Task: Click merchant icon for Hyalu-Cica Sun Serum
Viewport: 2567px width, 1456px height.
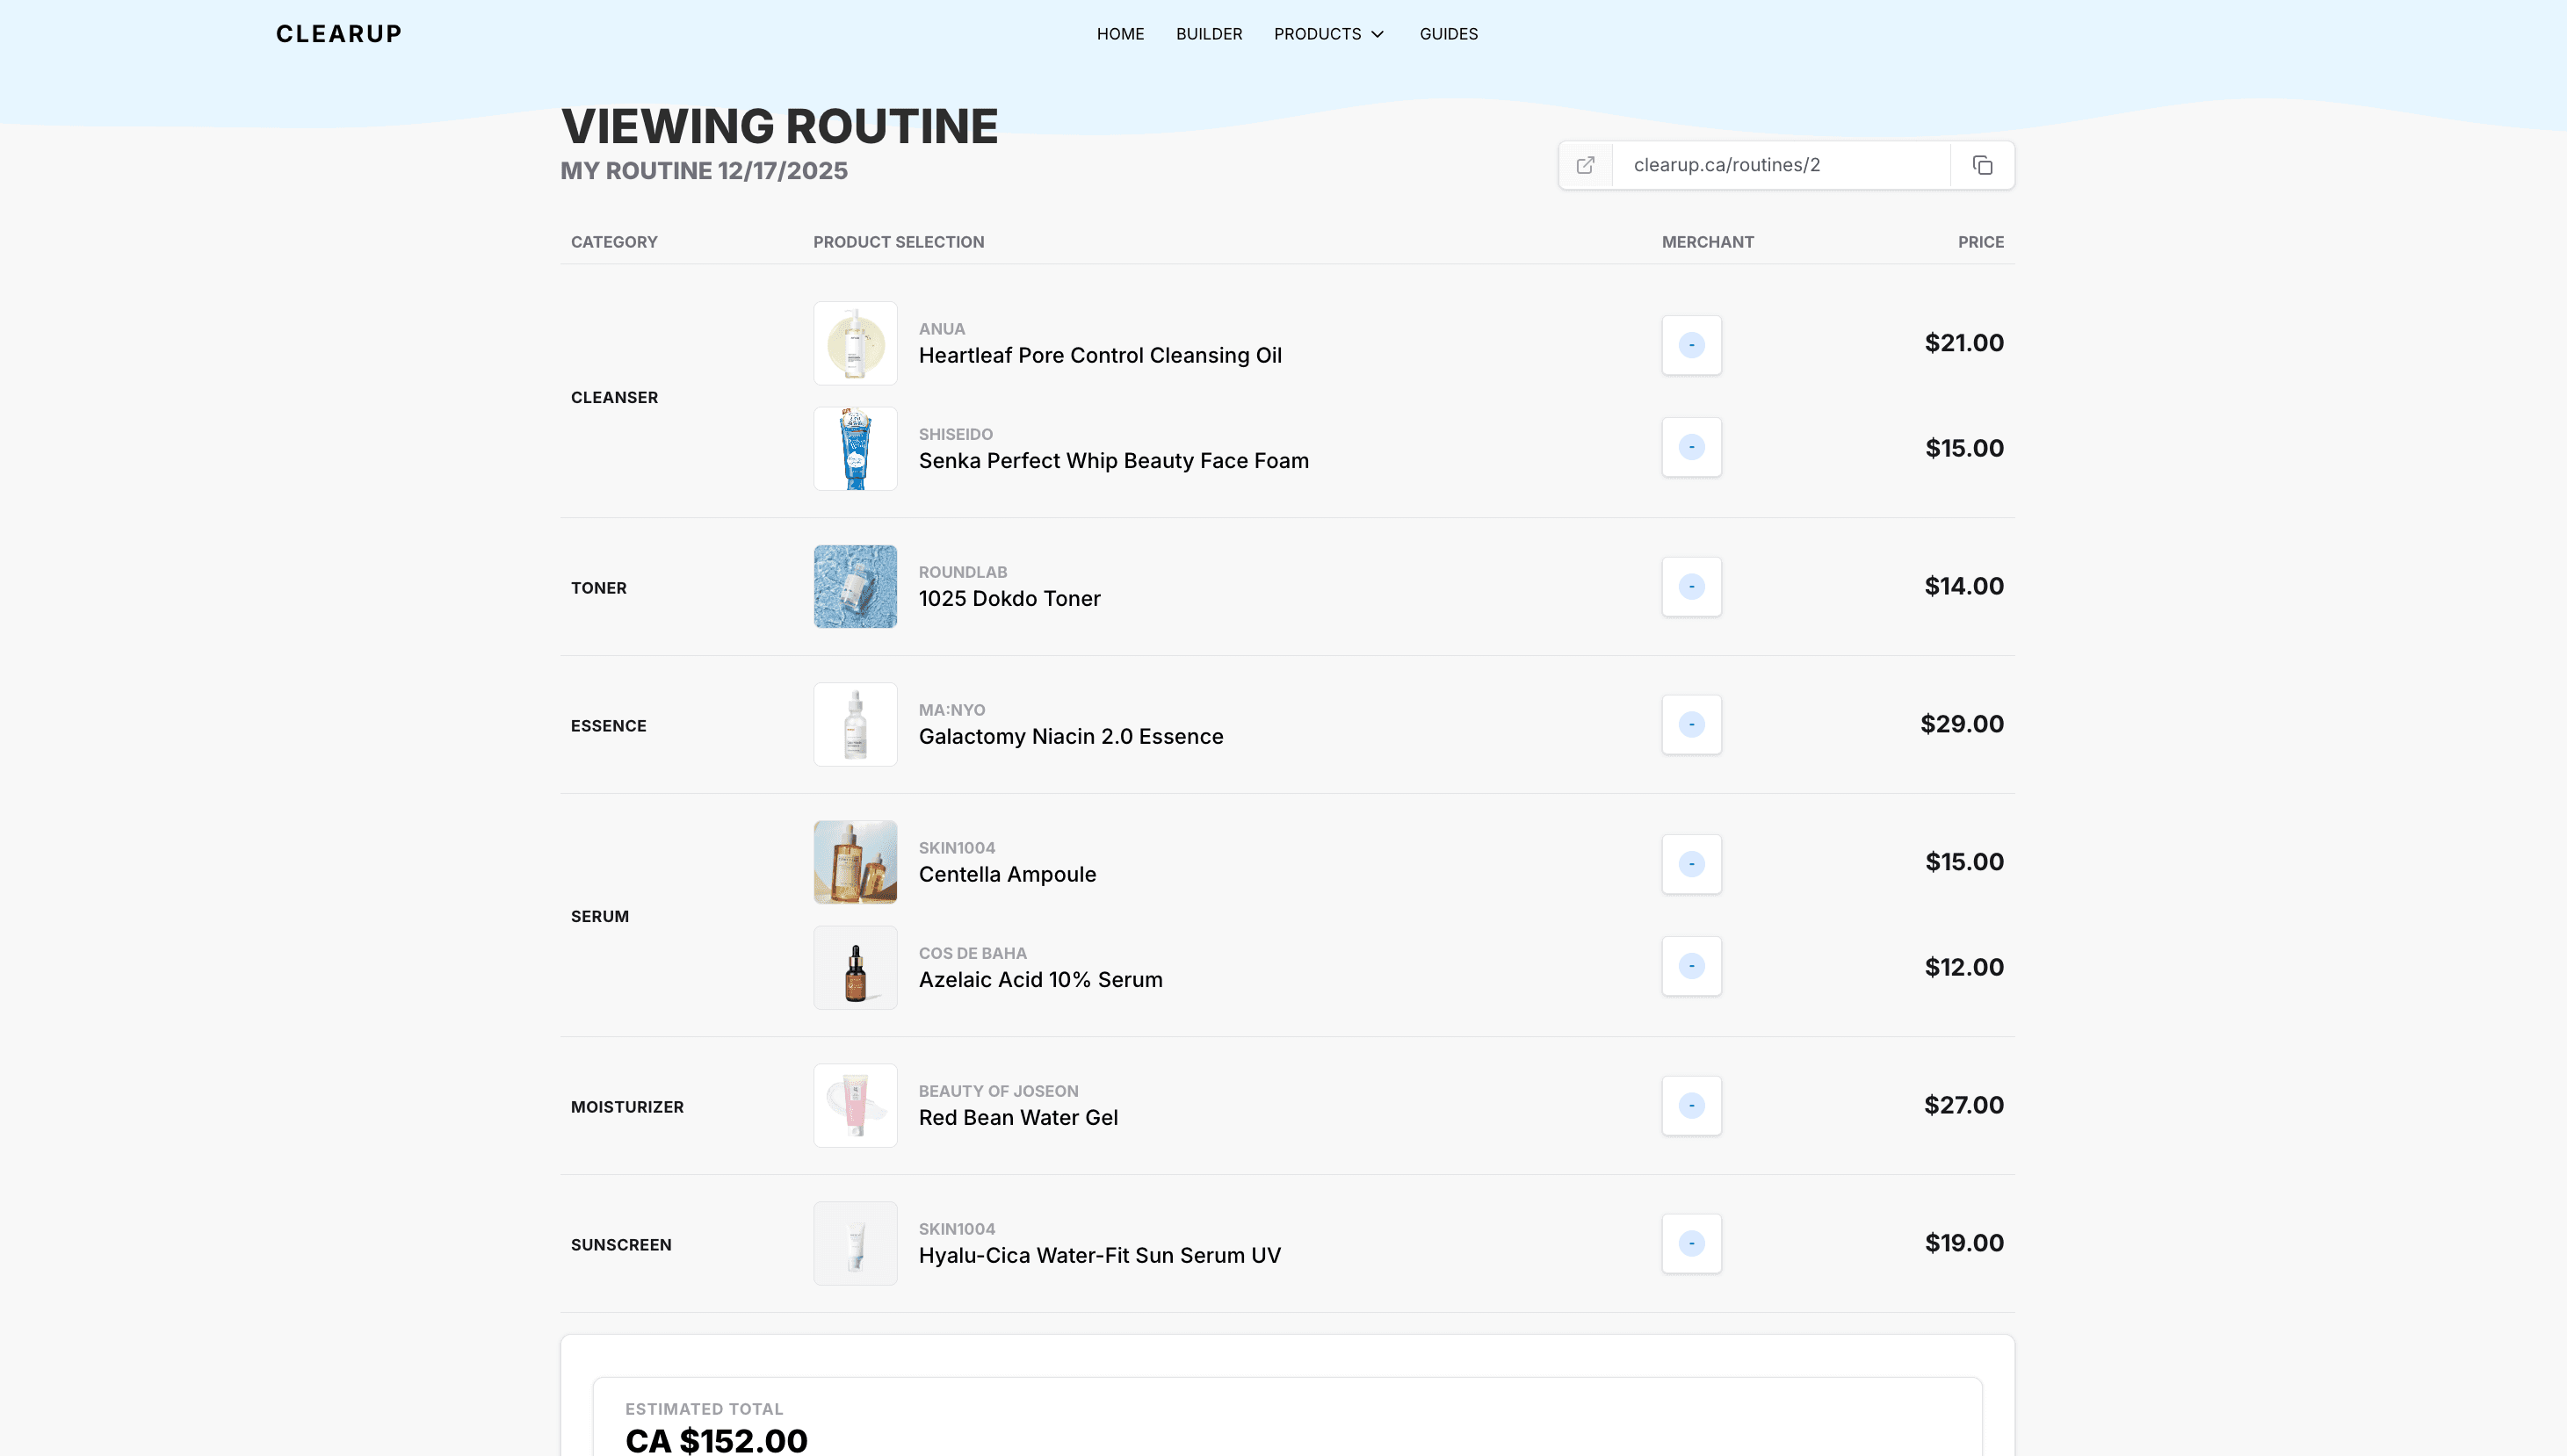Action: [1690, 1243]
